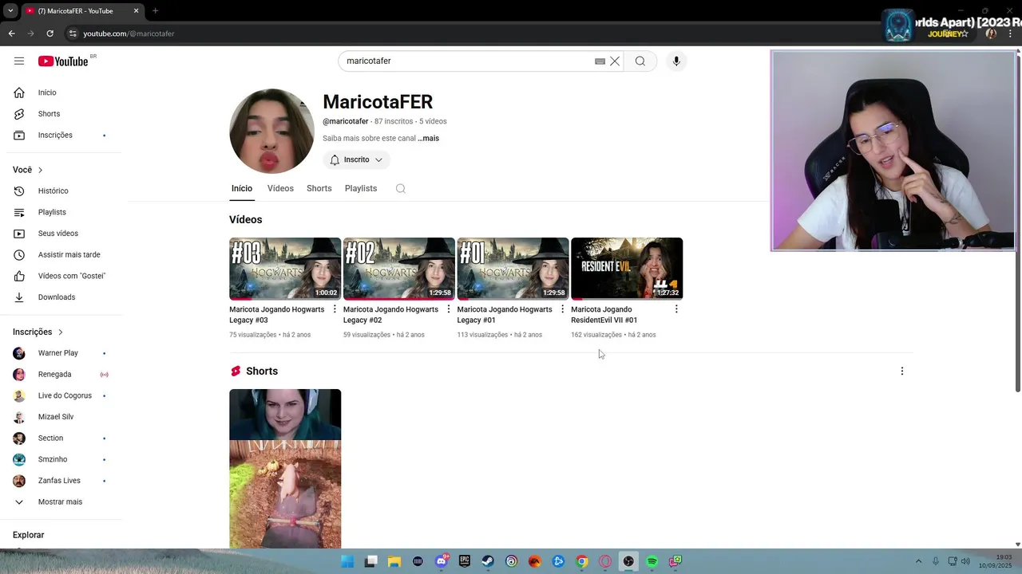Click the YouTube logo

63,61
